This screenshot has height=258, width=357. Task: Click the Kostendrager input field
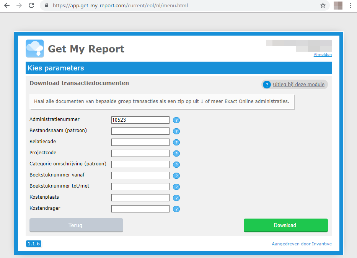(x=140, y=209)
